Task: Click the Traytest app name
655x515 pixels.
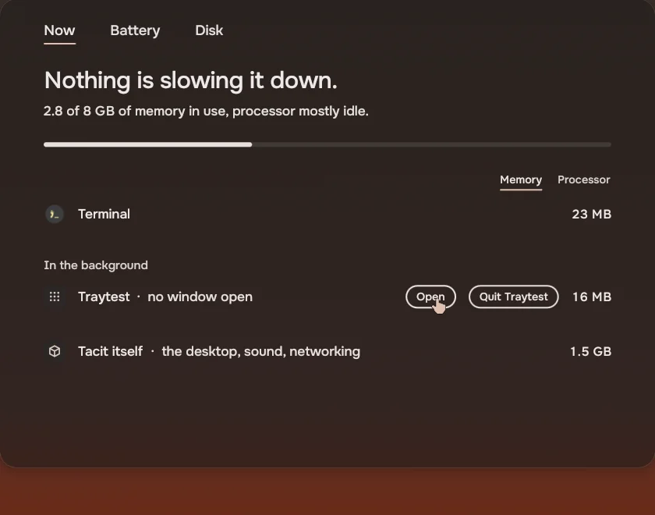Action: pos(104,297)
